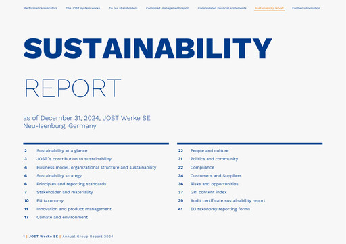Select Combined management report tab

coord(168,8)
